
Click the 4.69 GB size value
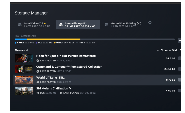pos(170,91)
